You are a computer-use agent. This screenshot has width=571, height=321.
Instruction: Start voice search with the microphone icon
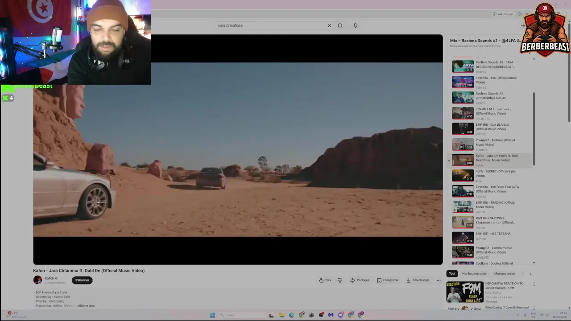coord(355,25)
